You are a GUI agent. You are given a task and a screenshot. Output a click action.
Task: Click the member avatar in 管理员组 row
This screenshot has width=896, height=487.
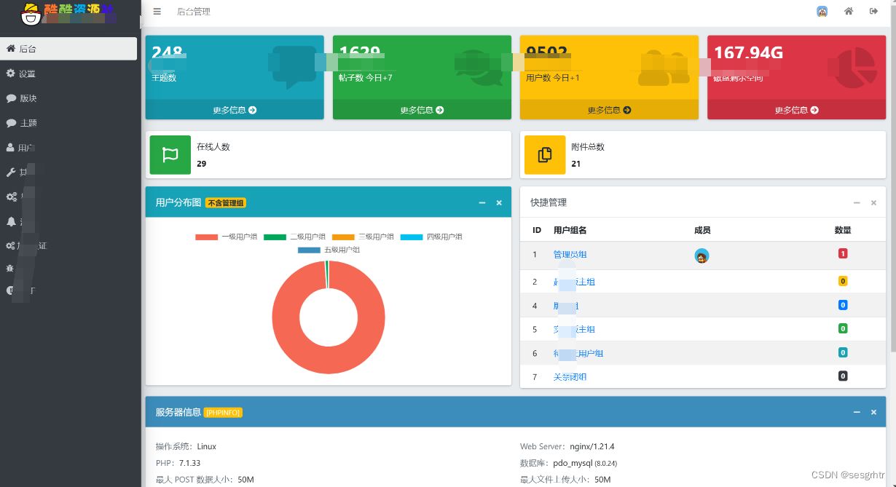pyautogui.click(x=702, y=256)
